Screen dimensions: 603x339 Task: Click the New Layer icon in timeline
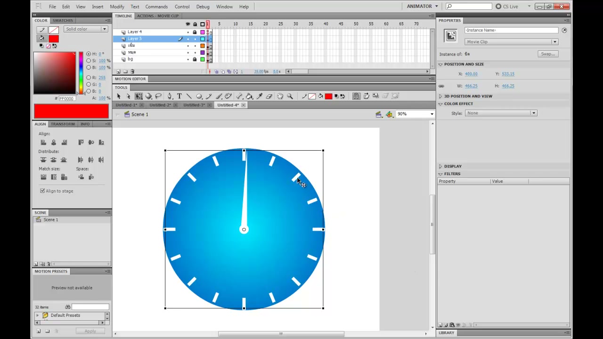(x=118, y=72)
